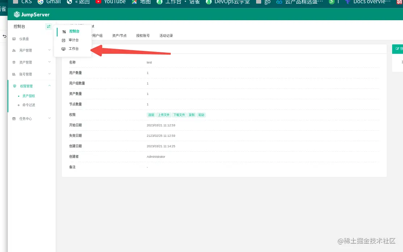Expand the 资产管理 menu chevron
Screen dimensions: 403x252
[x=49, y=62]
